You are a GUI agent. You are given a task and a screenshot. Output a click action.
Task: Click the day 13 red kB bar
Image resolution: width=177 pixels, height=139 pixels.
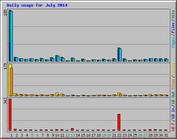coord(72,130)
